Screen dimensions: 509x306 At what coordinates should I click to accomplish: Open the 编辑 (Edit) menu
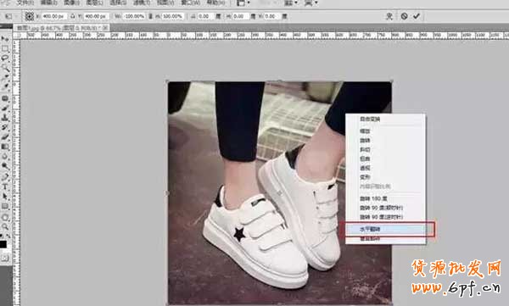point(49,3)
